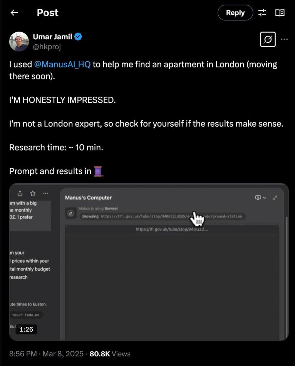The image size is (295, 366).
Task: Tap the share icon inside the video
Action: coord(19,193)
